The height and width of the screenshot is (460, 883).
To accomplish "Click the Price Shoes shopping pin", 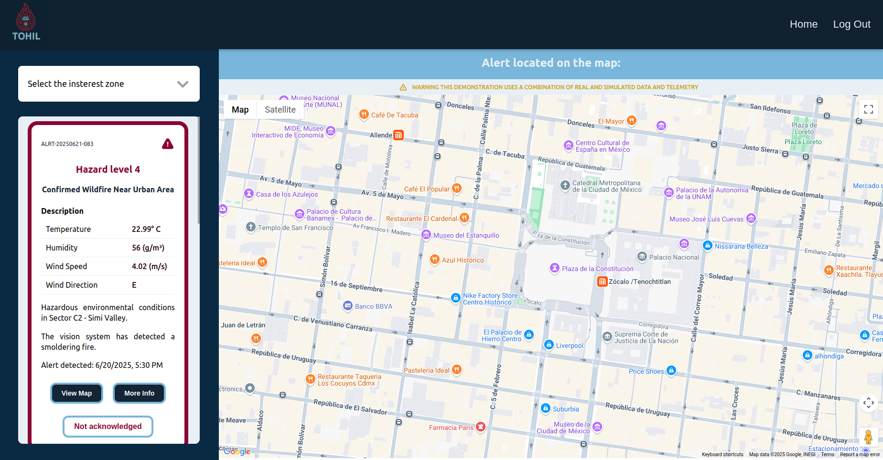I will (671, 371).
